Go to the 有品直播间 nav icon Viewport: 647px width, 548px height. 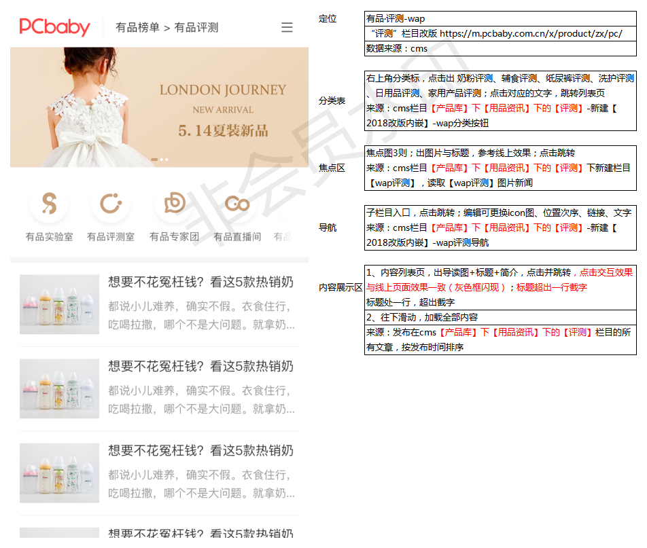tap(237, 203)
